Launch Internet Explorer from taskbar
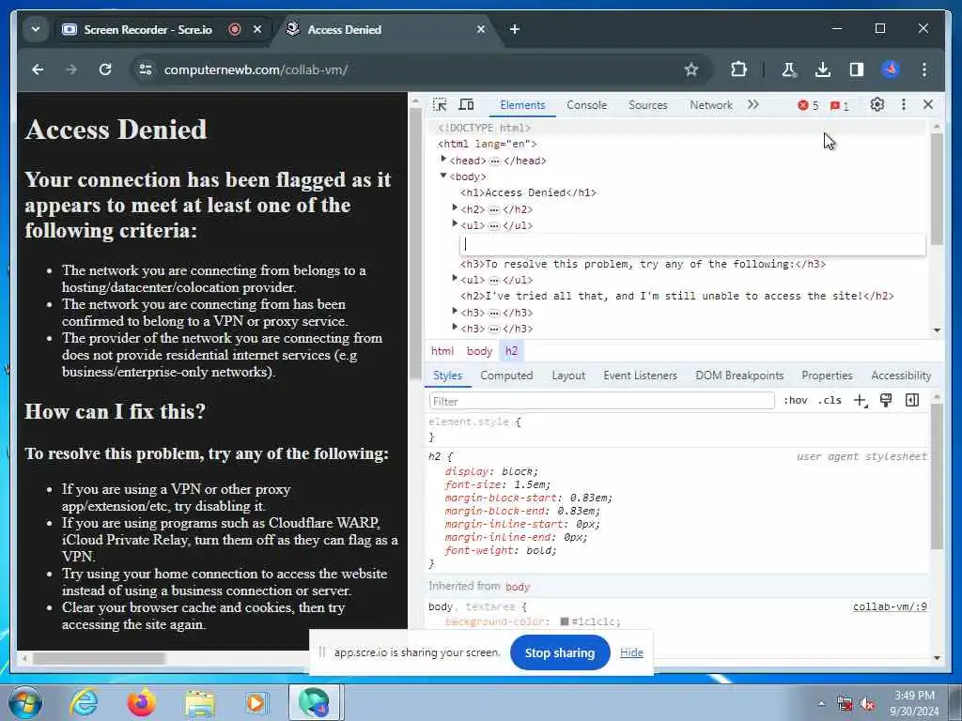962x721 pixels. [x=84, y=702]
